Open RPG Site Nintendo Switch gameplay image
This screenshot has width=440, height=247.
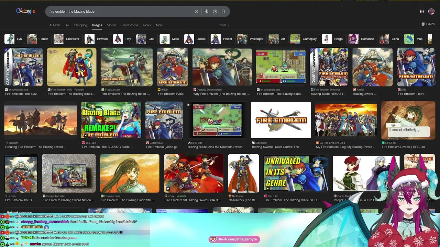pos(217,120)
